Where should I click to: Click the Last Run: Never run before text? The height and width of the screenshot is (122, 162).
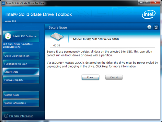(18, 44)
